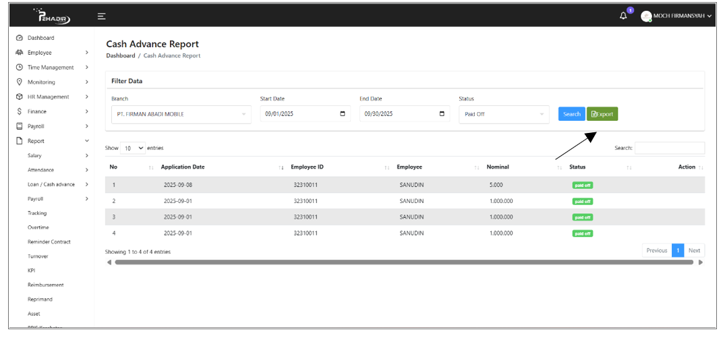The height and width of the screenshot is (338, 723).
Task: Open the notification bell icon
Action: pyautogui.click(x=623, y=16)
